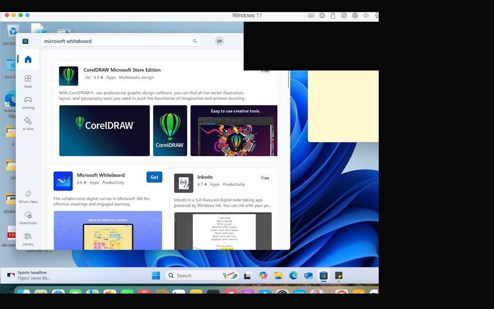494x309 pixels.
Task: Click the Inkodo app icon
Action: (x=184, y=183)
